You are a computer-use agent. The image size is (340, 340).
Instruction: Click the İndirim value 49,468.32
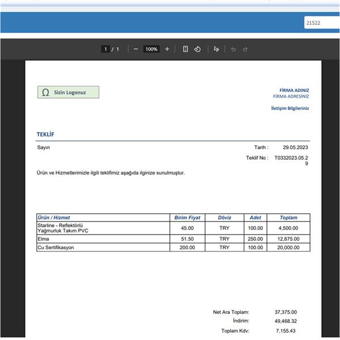(286, 321)
